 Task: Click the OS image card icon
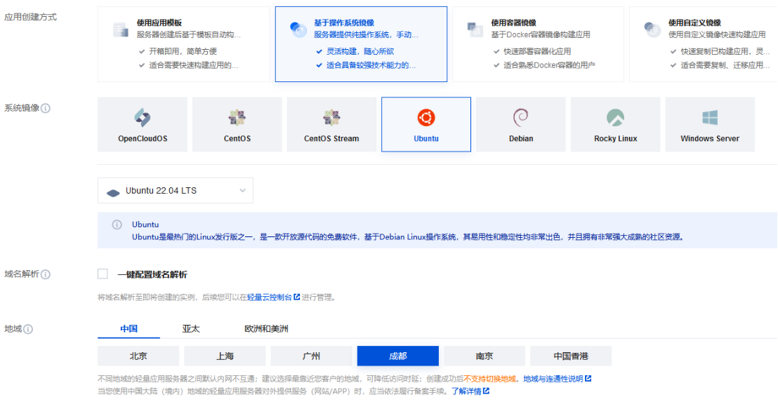(298, 29)
